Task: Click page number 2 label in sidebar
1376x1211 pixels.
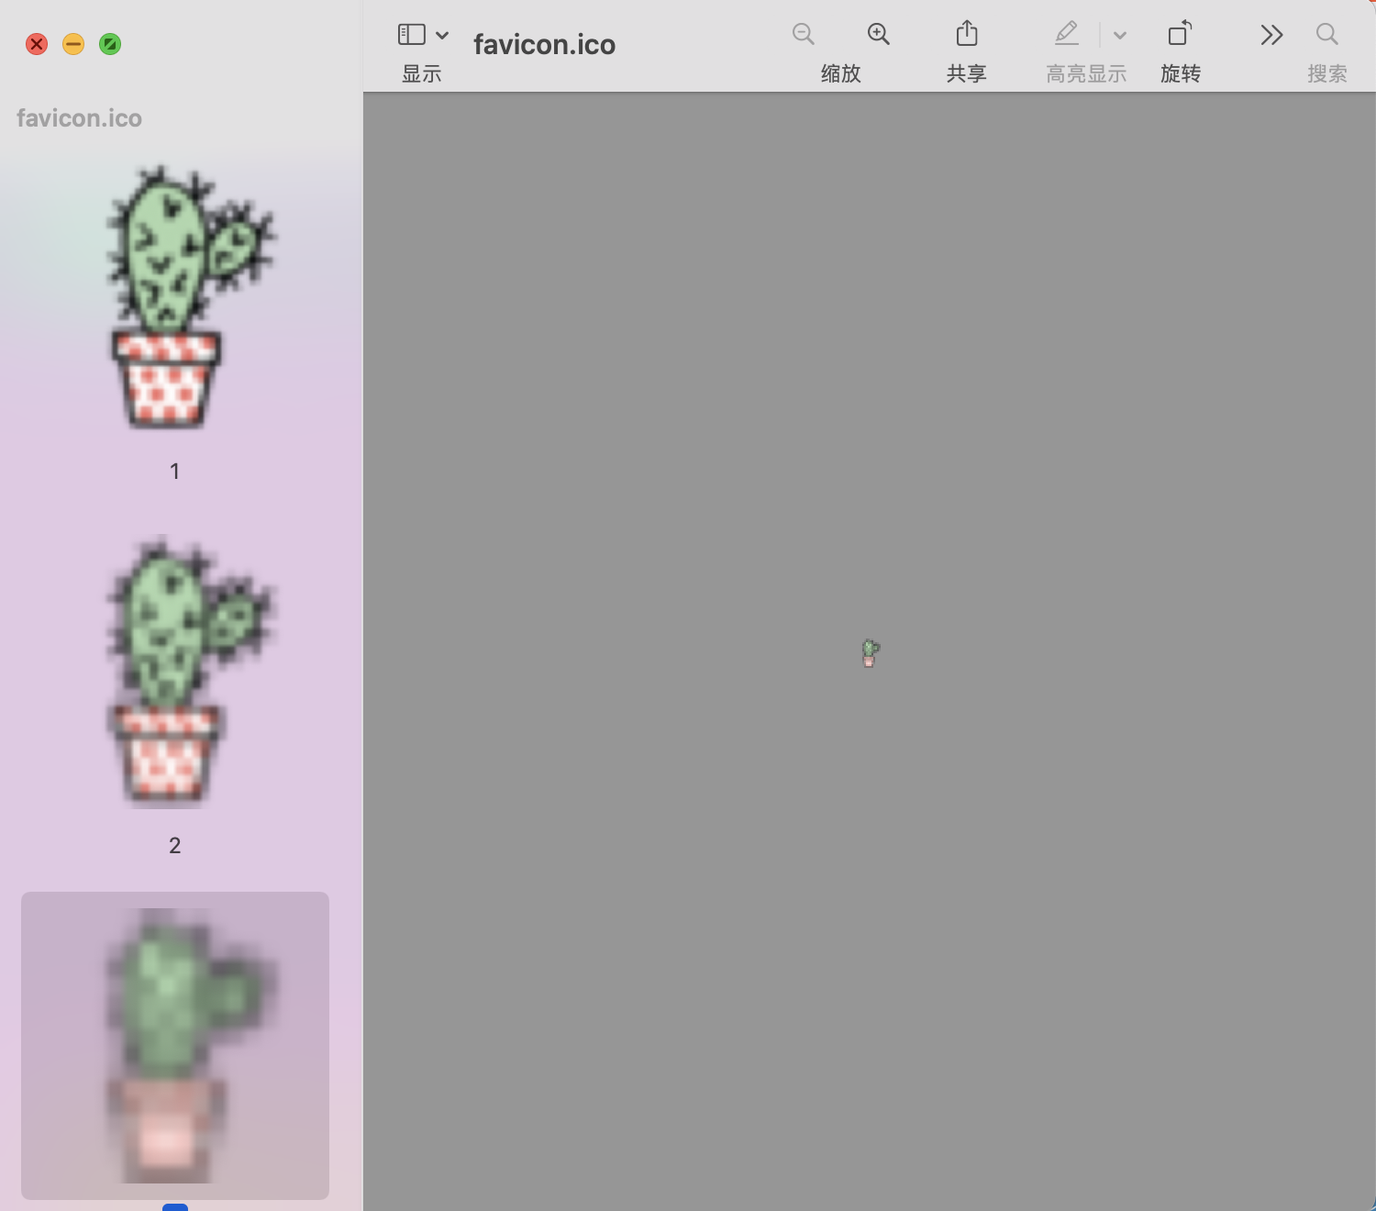Action: [174, 845]
